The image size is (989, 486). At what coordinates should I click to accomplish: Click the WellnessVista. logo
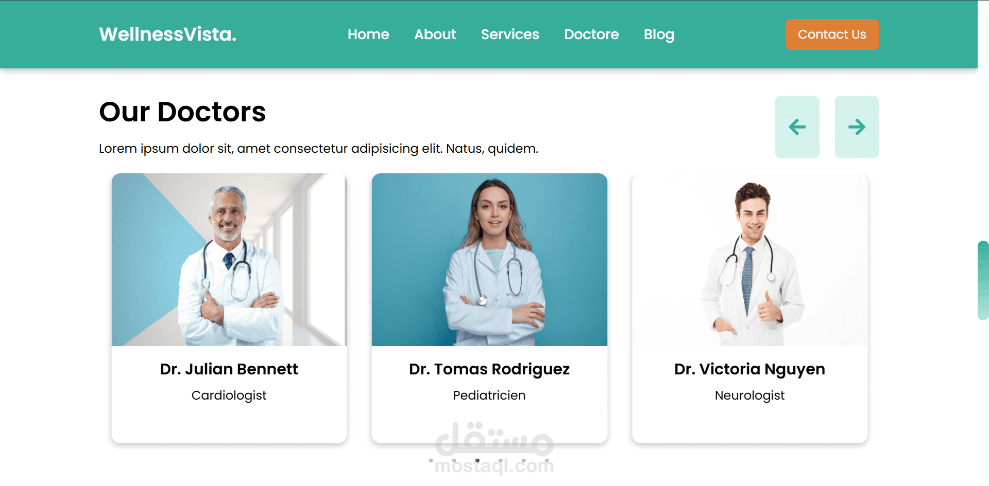click(168, 34)
